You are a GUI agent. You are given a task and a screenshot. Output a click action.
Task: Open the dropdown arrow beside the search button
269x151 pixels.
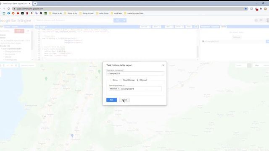click(124, 21)
